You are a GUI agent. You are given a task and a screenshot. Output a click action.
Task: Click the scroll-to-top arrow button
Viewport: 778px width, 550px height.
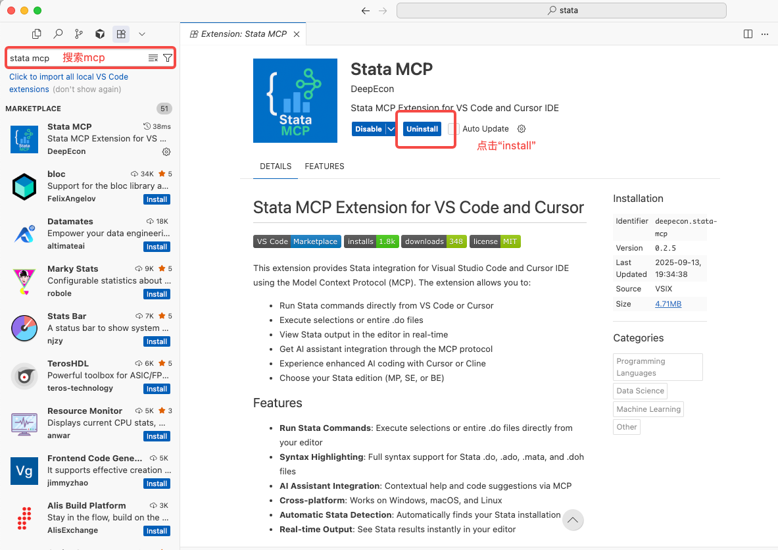573,520
